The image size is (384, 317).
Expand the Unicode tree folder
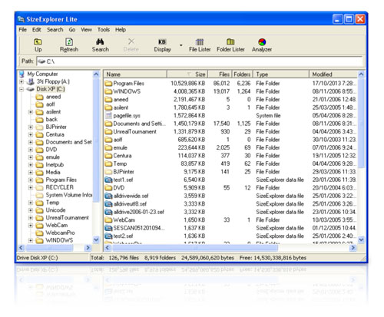tap(31, 210)
